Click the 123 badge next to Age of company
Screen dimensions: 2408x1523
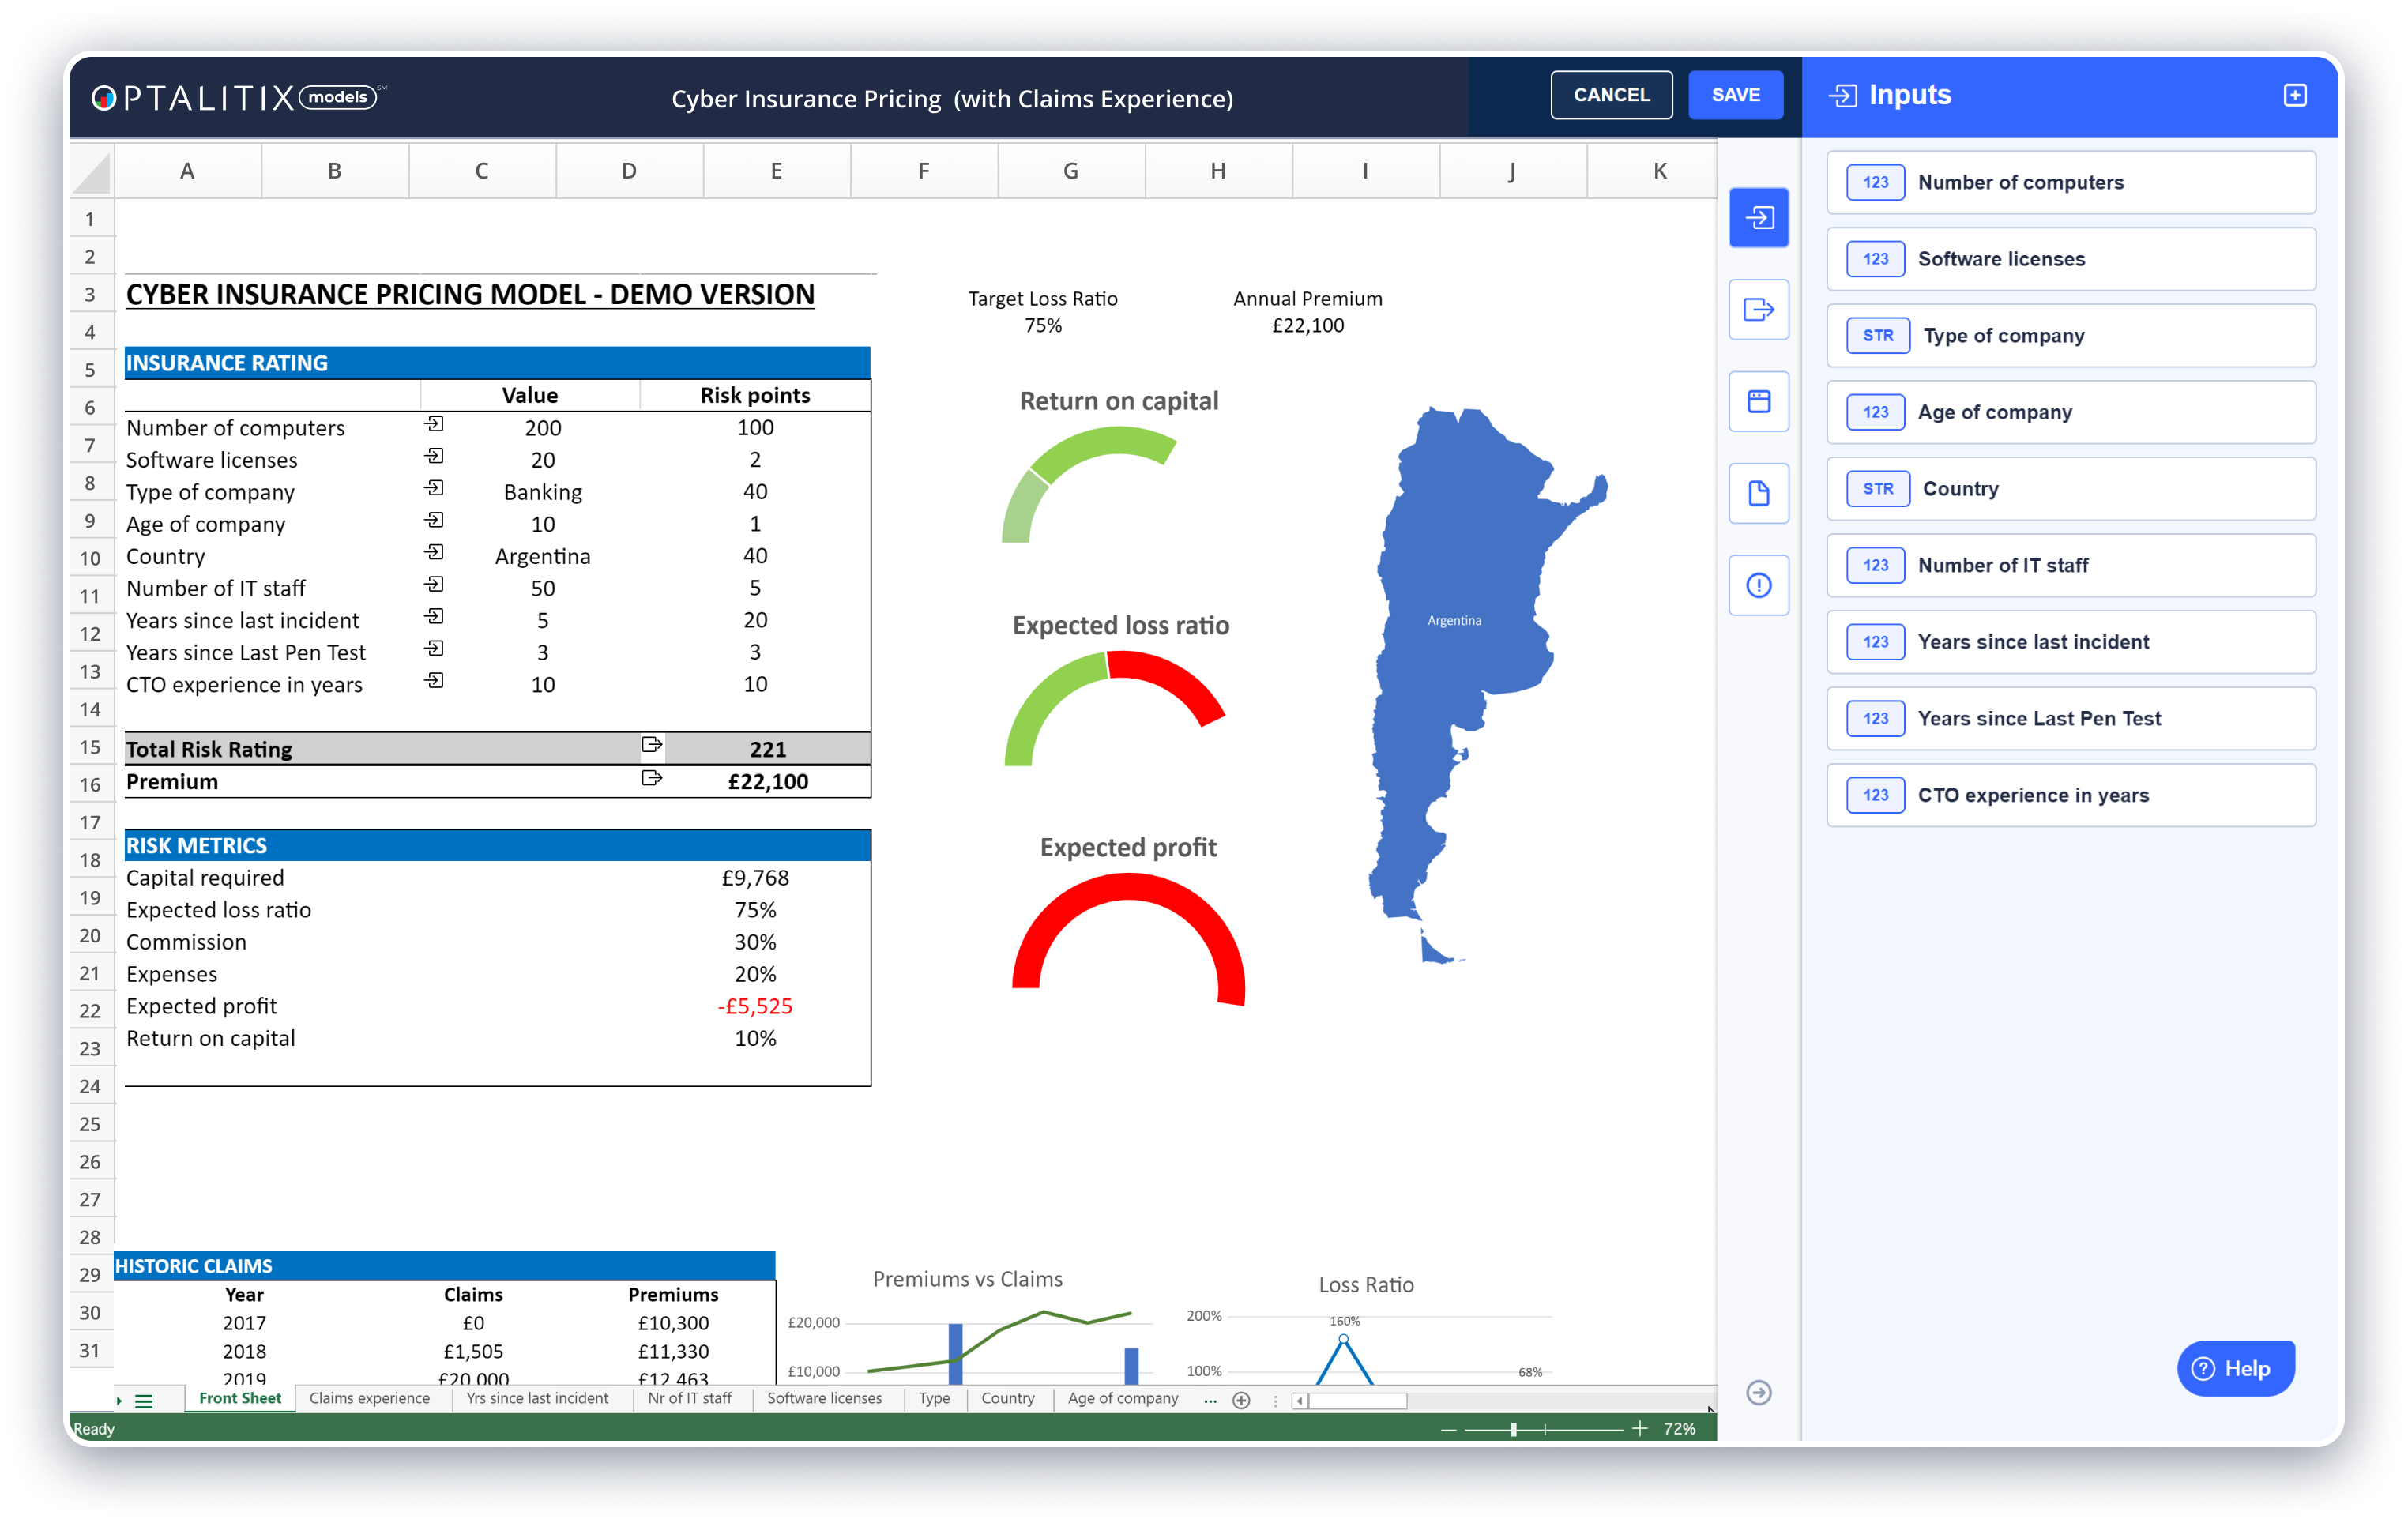pyautogui.click(x=1875, y=412)
